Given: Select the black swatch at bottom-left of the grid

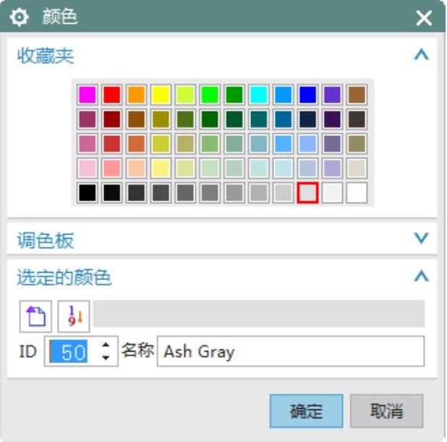Looking at the screenshot, I should point(88,193).
